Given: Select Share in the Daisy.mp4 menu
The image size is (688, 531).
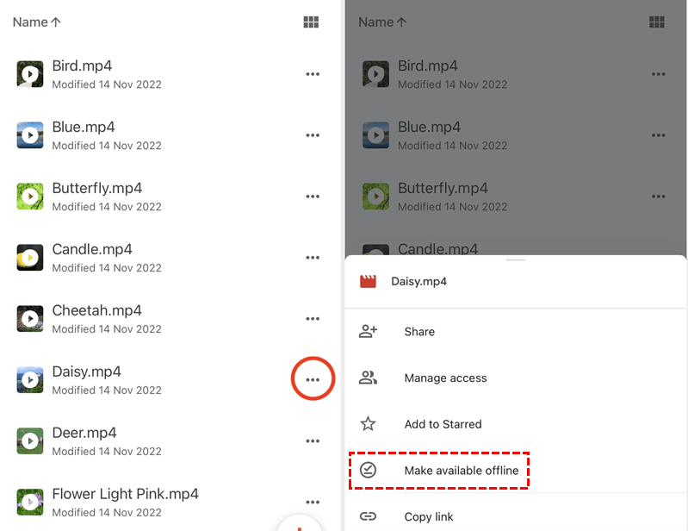Looking at the screenshot, I should 419,332.
